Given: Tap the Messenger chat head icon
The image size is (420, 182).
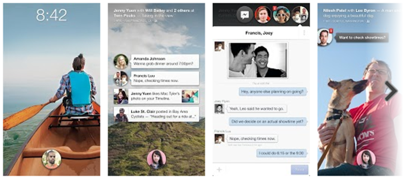Looking at the screenshot, I should pos(244,15).
